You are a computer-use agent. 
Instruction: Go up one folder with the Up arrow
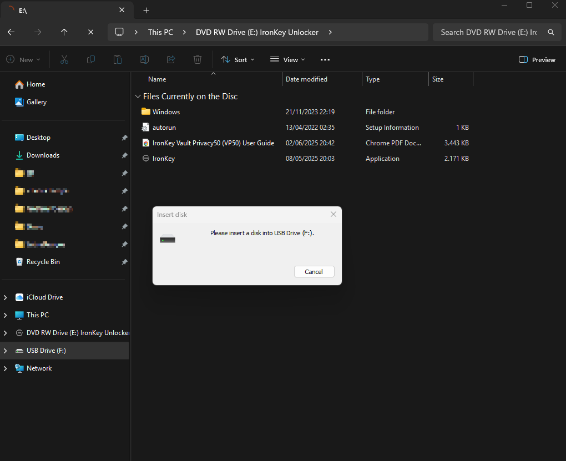click(x=64, y=32)
